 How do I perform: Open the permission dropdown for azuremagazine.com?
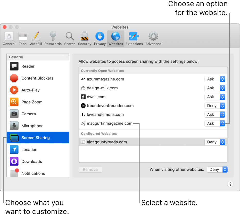coord(215,79)
